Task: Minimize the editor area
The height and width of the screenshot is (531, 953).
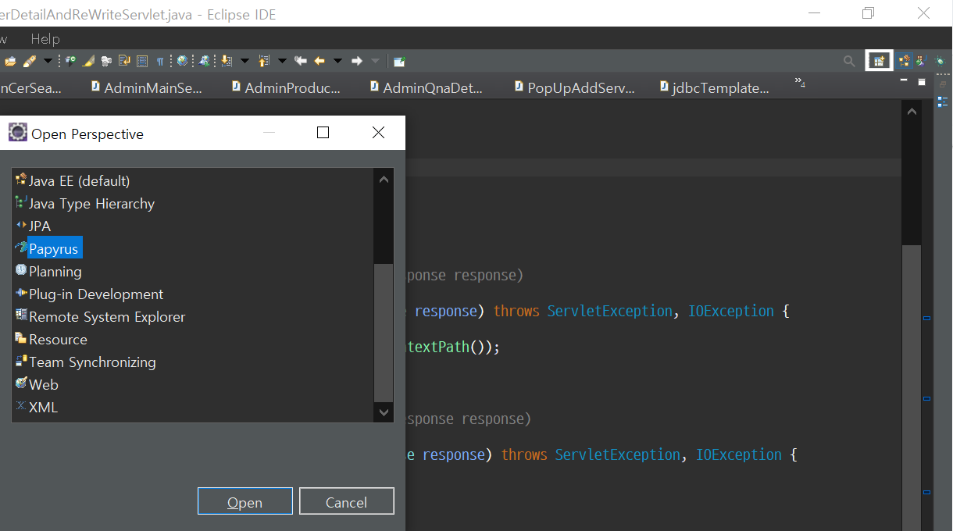Action: 904,80
